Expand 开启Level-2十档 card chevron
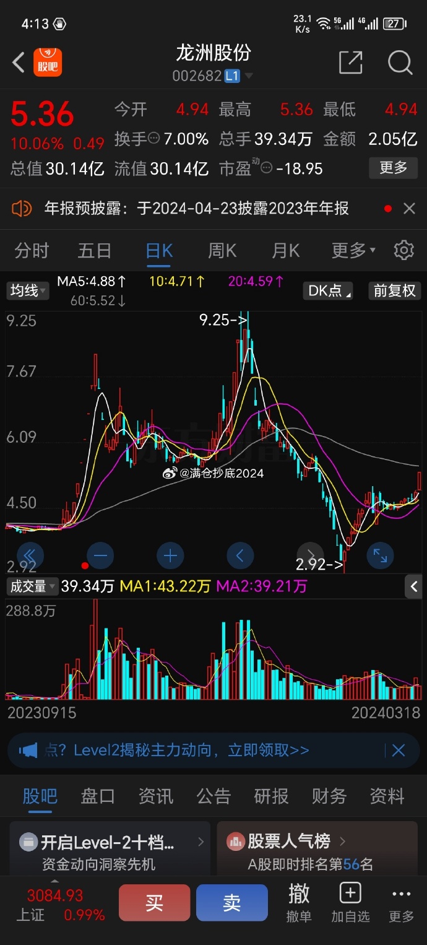Screen dimensions: 427x945 (201, 842)
